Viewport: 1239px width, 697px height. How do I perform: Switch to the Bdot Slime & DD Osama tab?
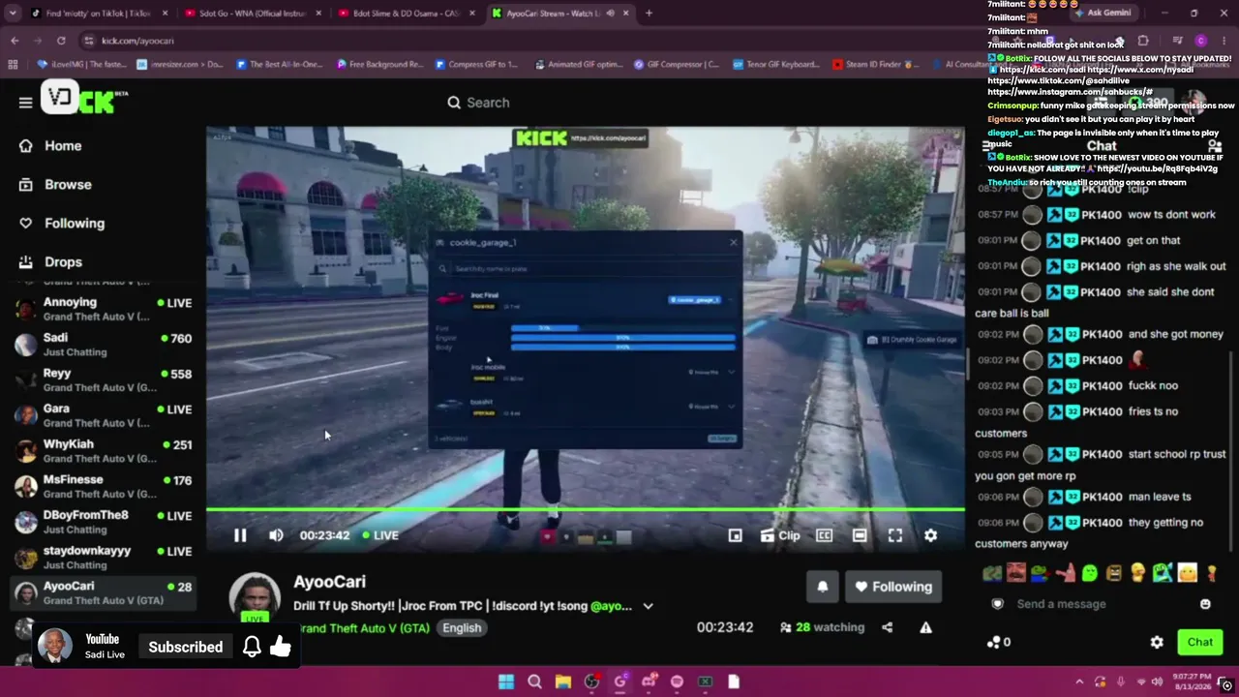point(407,14)
